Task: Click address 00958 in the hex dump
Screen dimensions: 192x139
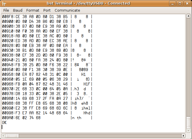Action: (x=8, y=74)
